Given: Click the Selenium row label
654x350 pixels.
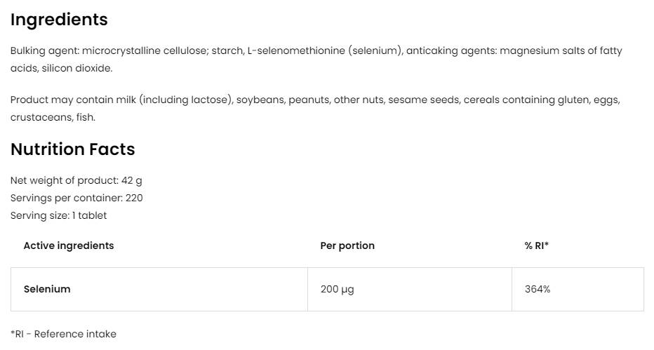Looking at the screenshot, I should pyautogui.click(x=47, y=289).
